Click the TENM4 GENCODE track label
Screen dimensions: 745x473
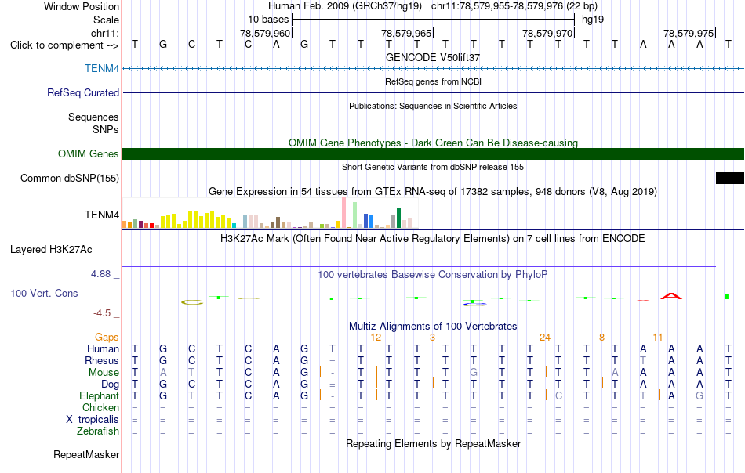[102, 68]
